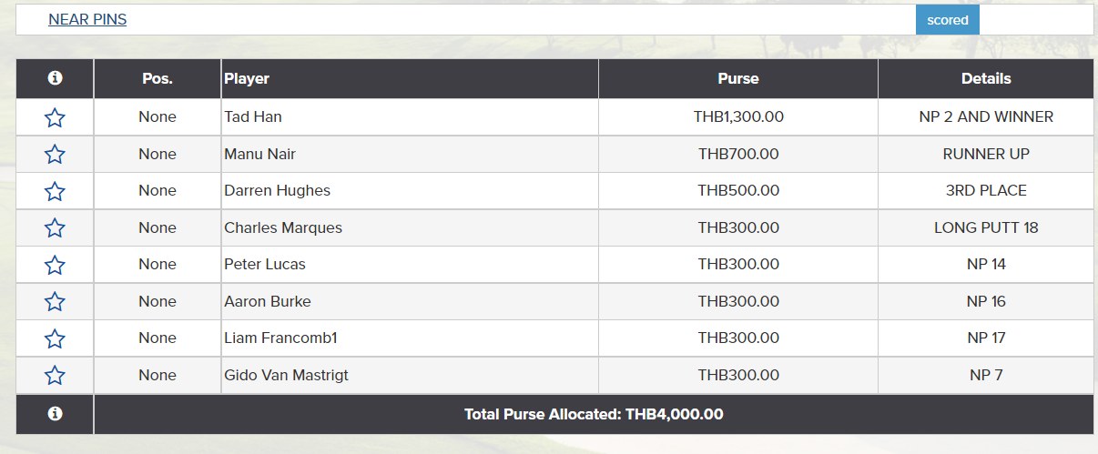The image size is (1098, 454).
Task: Open the NEAR PINS link
Action: [x=87, y=19]
